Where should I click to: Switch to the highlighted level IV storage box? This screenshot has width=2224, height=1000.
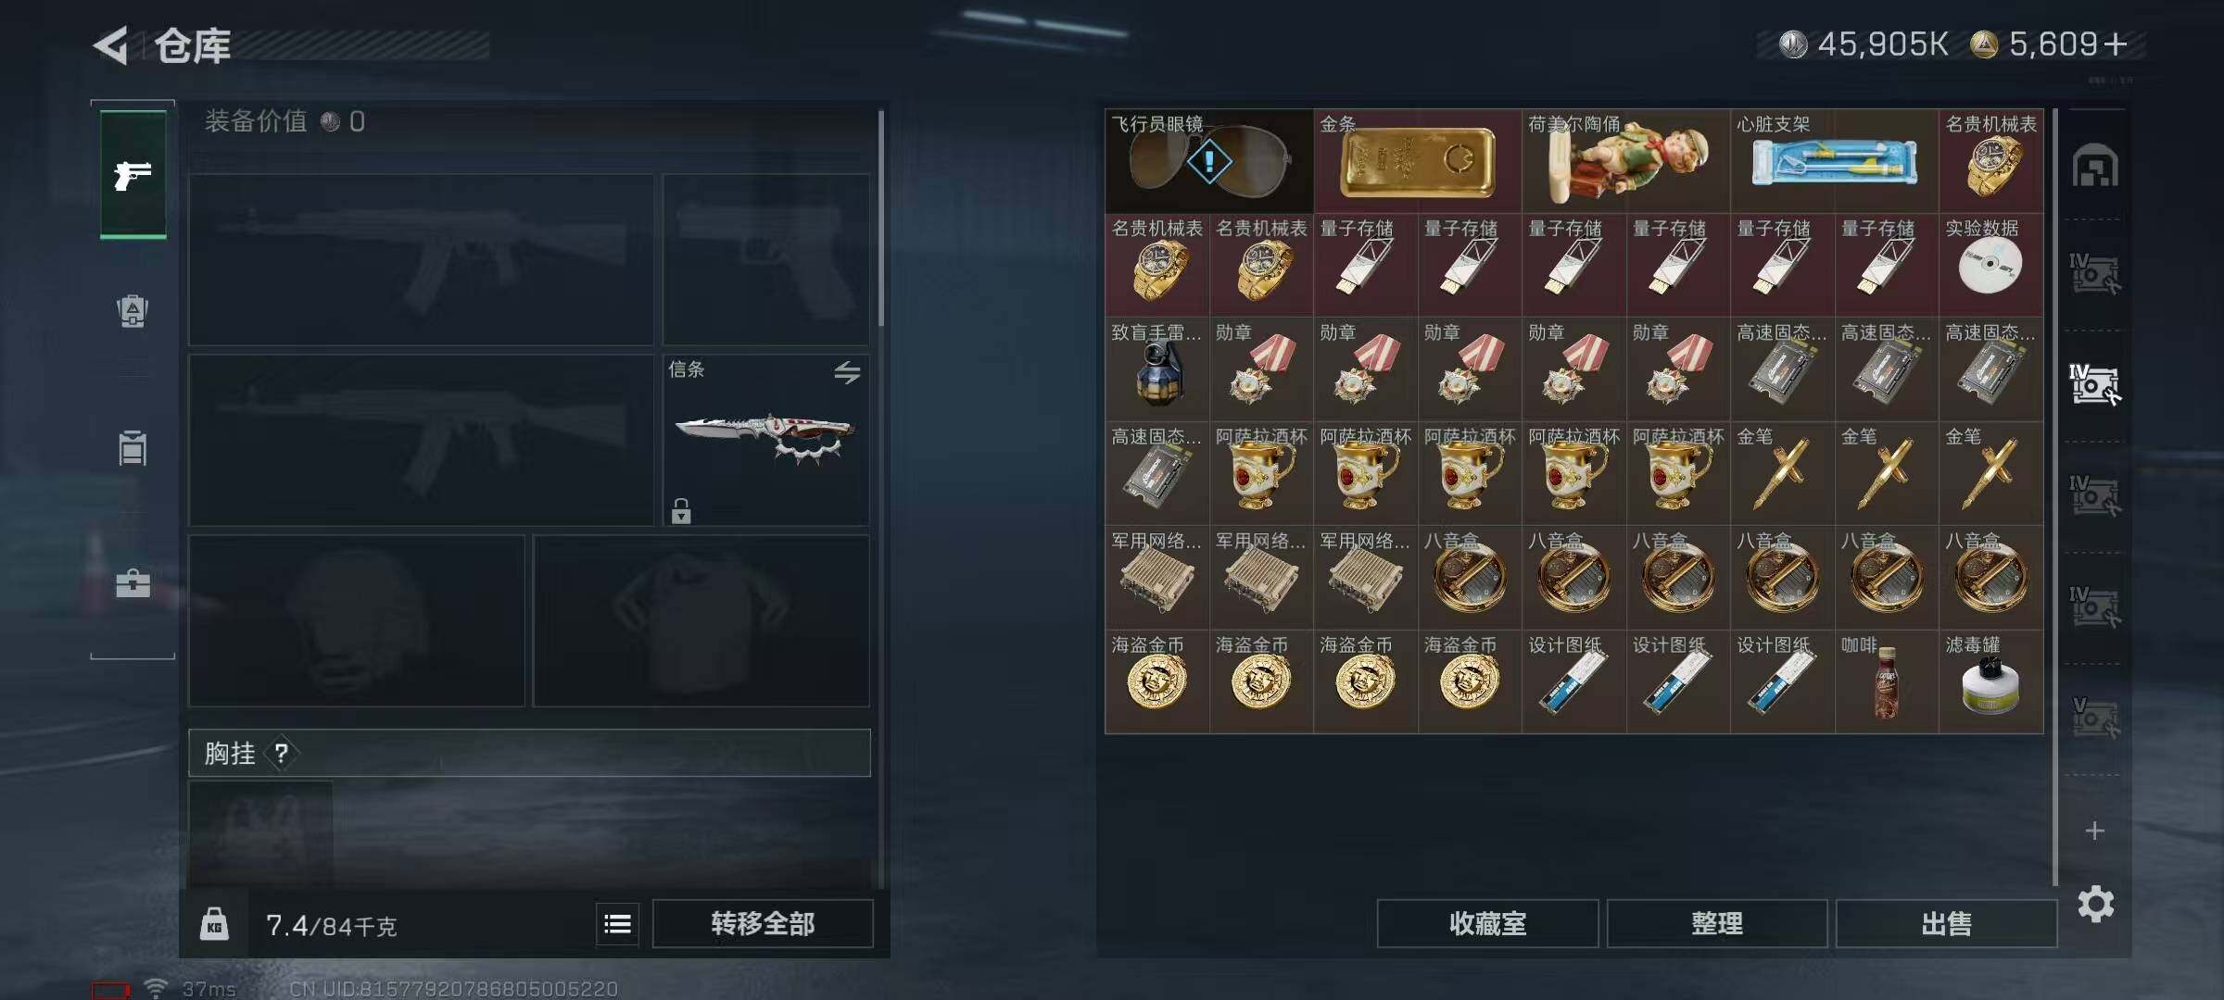(x=2094, y=384)
